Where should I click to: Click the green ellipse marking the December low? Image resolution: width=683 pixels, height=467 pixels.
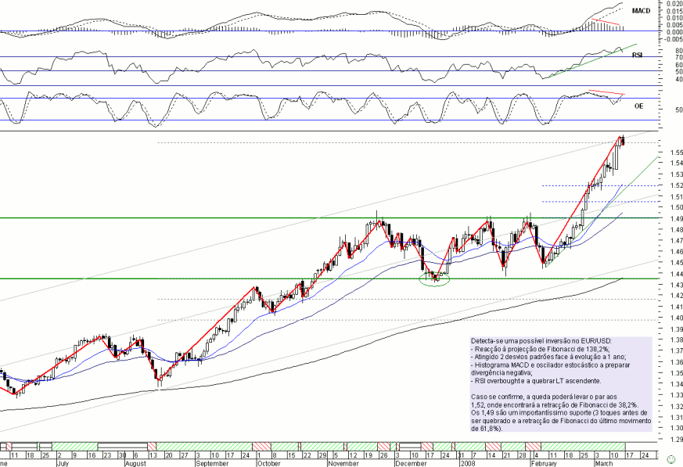[434, 278]
